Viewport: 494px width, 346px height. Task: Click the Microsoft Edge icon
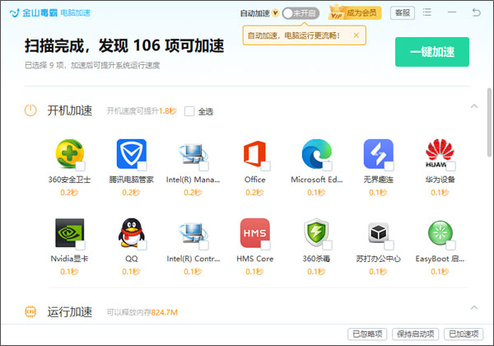(x=317, y=153)
